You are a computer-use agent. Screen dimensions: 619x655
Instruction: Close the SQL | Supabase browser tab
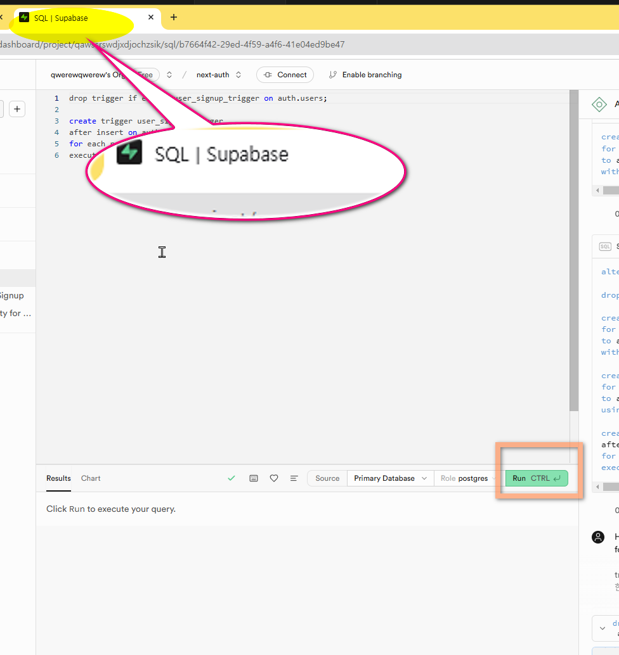(151, 18)
